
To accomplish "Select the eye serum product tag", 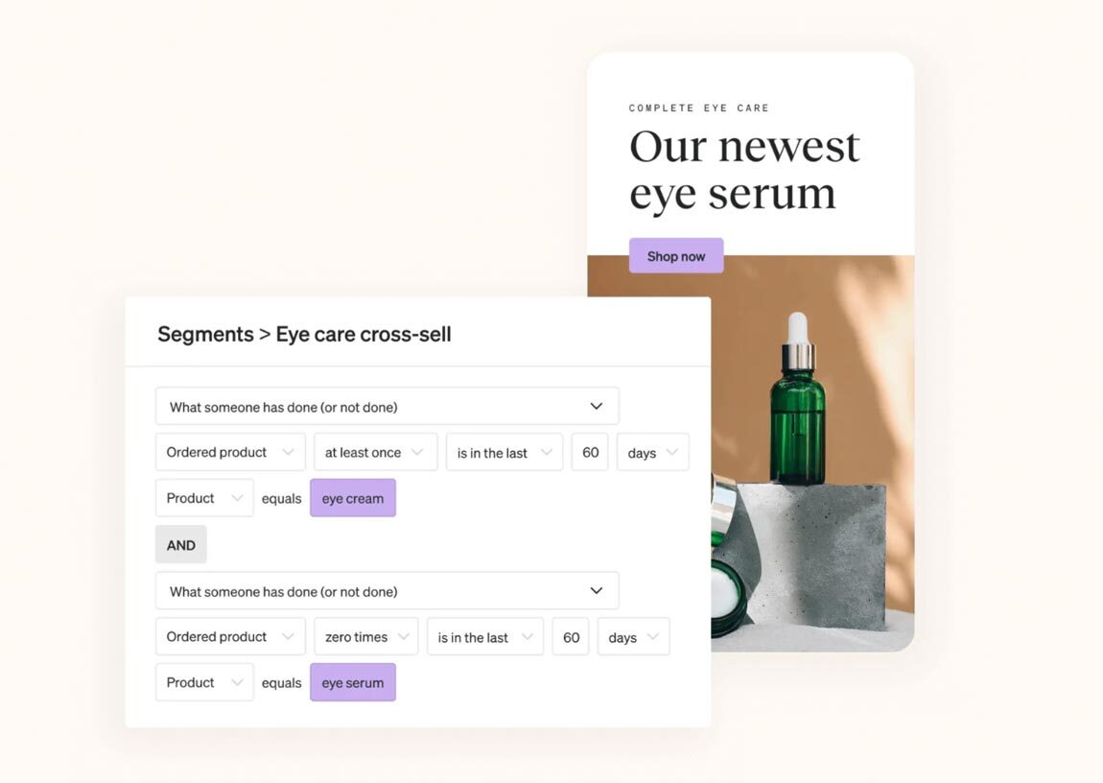I will point(352,682).
